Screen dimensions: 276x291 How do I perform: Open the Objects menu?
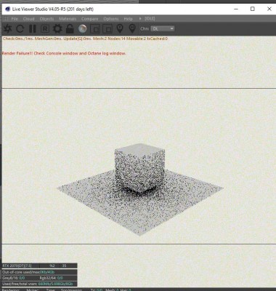coord(46,19)
